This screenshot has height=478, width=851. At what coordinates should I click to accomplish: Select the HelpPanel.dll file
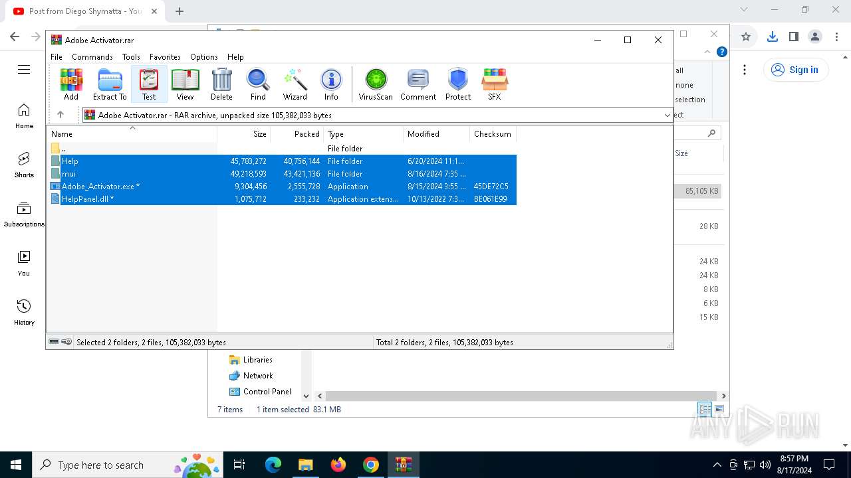(x=282, y=199)
